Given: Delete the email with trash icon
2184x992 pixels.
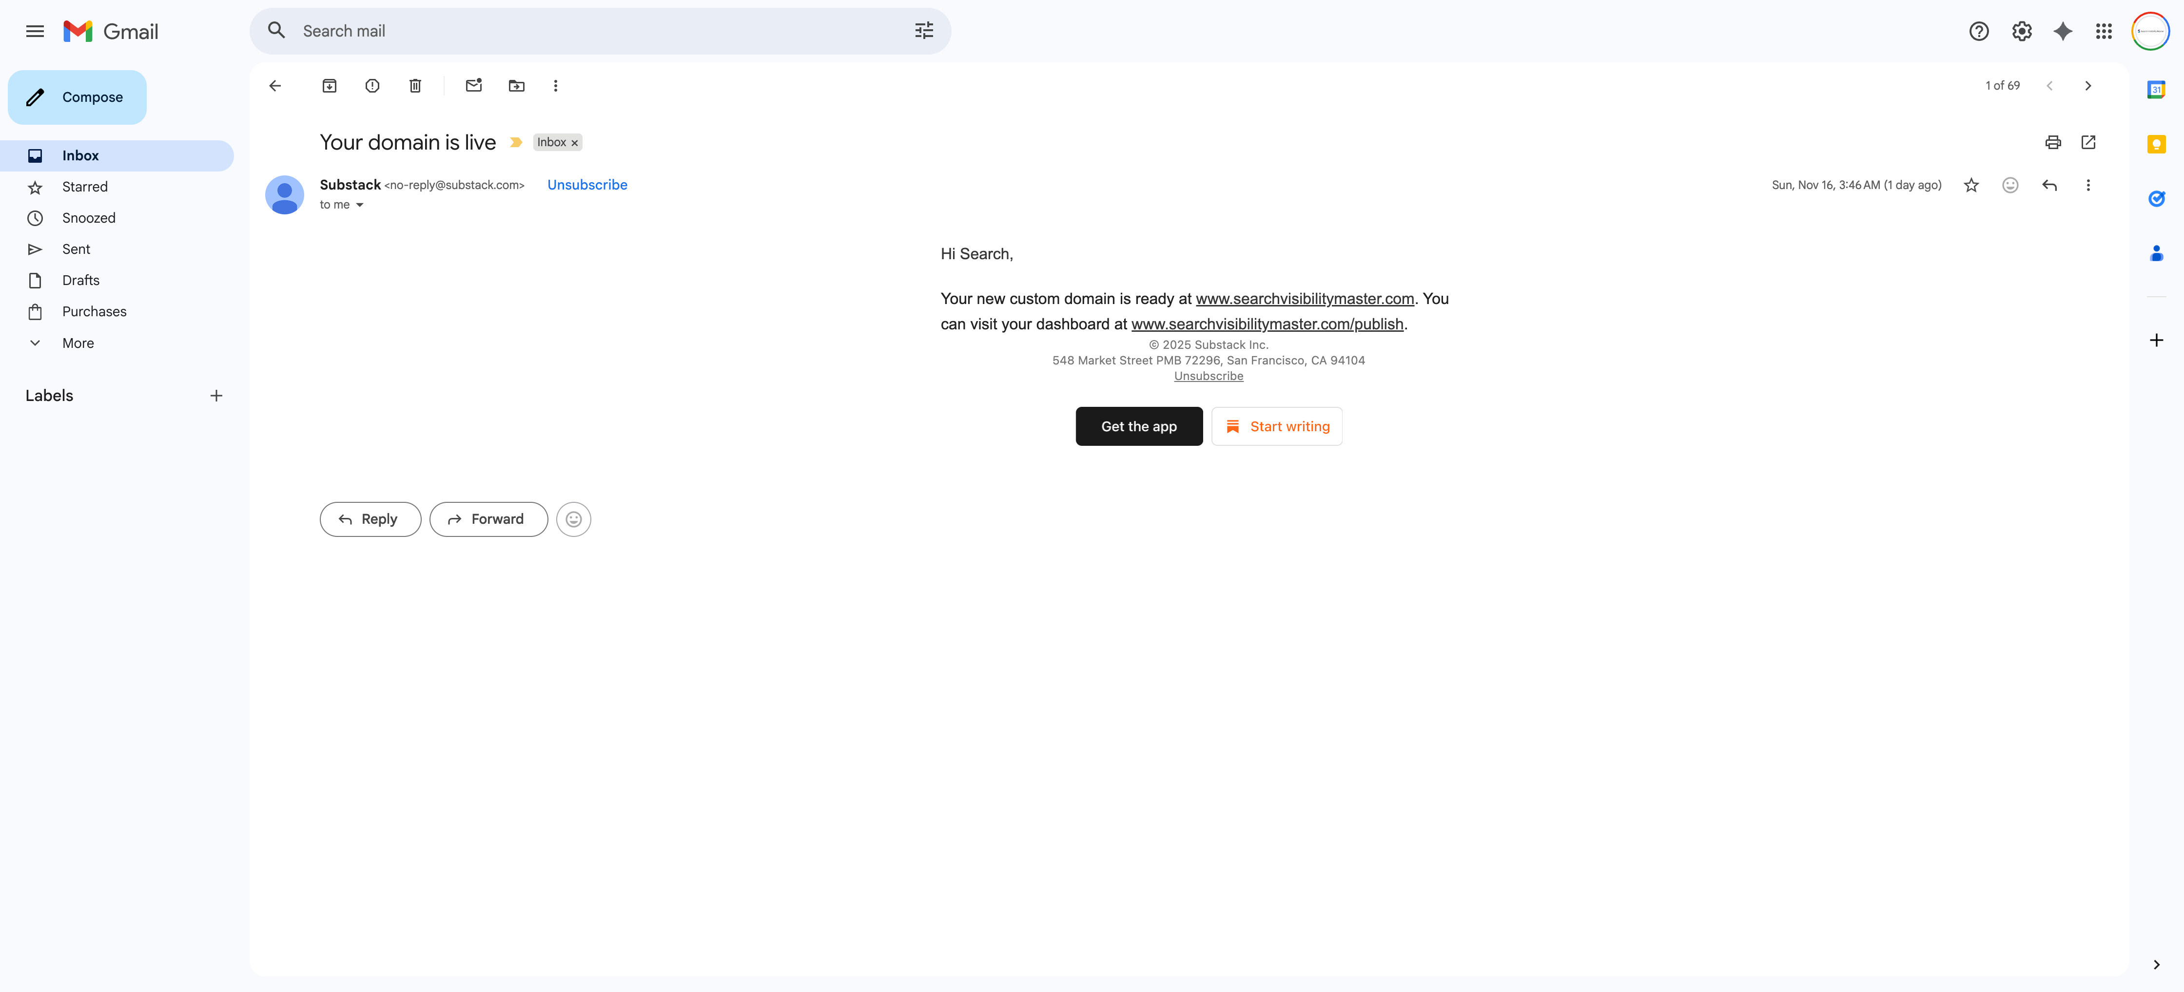Looking at the screenshot, I should coord(415,86).
